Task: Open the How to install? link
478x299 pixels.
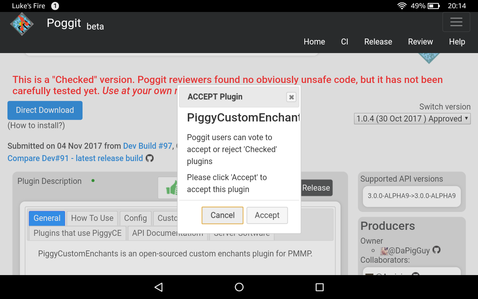Action: 36,126
